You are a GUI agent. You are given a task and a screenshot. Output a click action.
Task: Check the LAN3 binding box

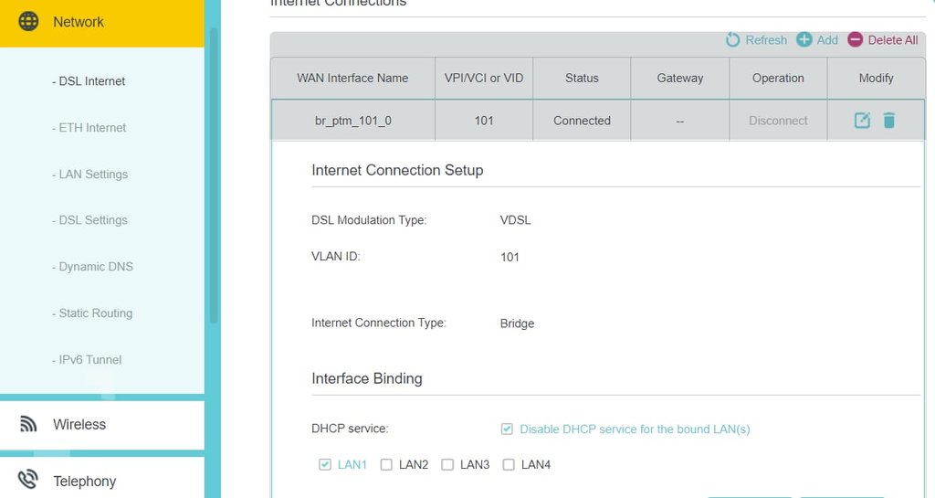[447, 464]
